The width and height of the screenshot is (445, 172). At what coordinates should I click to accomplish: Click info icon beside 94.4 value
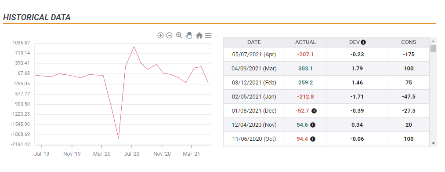pyautogui.click(x=312, y=139)
